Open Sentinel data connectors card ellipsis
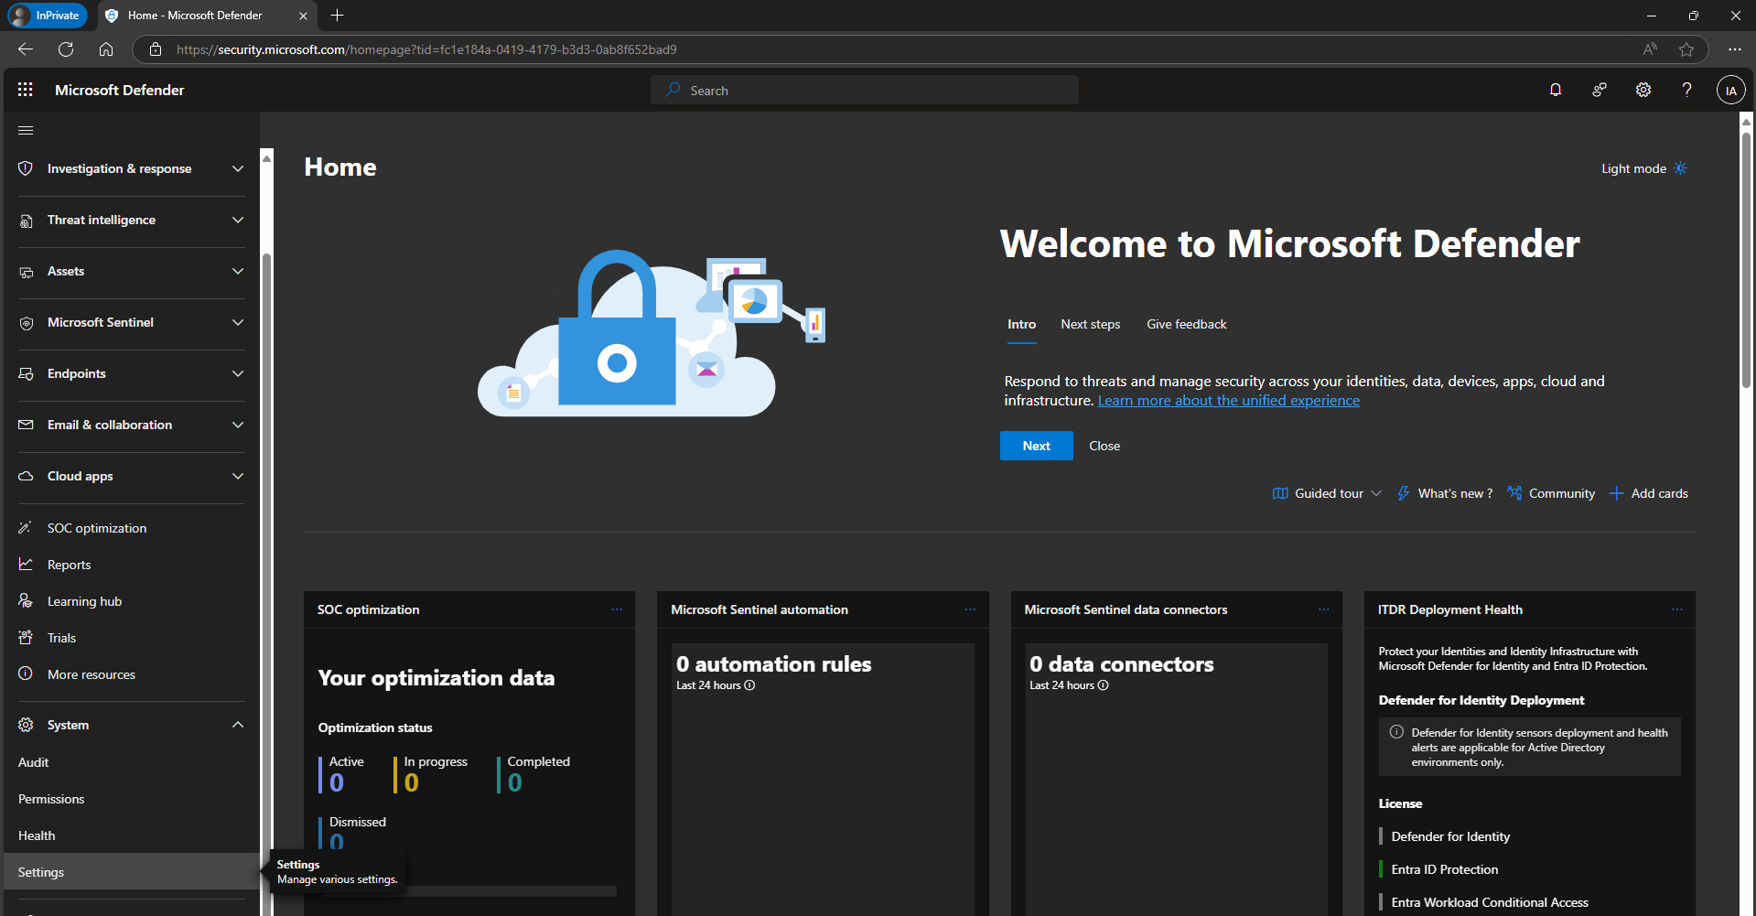 [1323, 609]
